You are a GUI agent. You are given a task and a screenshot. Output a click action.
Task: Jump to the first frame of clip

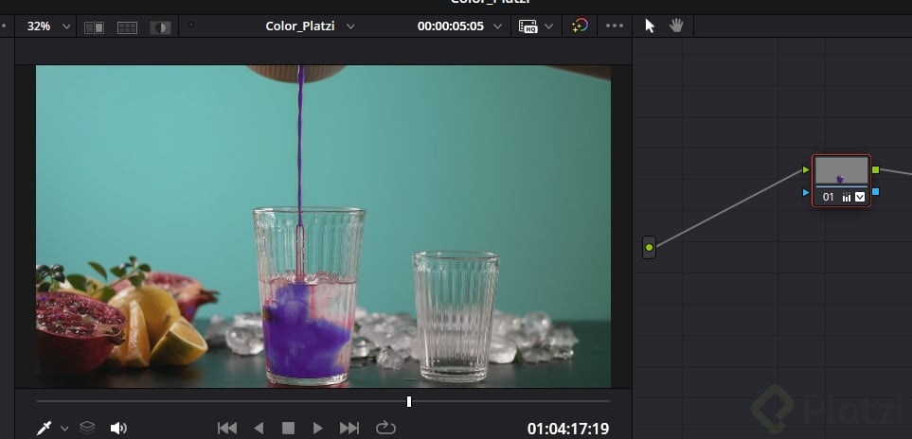pos(227,428)
